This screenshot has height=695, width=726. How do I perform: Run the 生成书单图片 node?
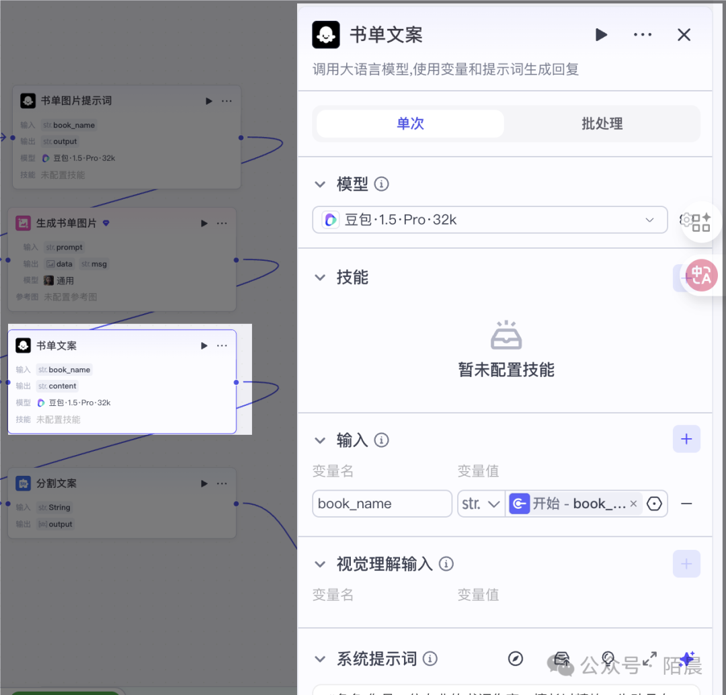[204, 223]
